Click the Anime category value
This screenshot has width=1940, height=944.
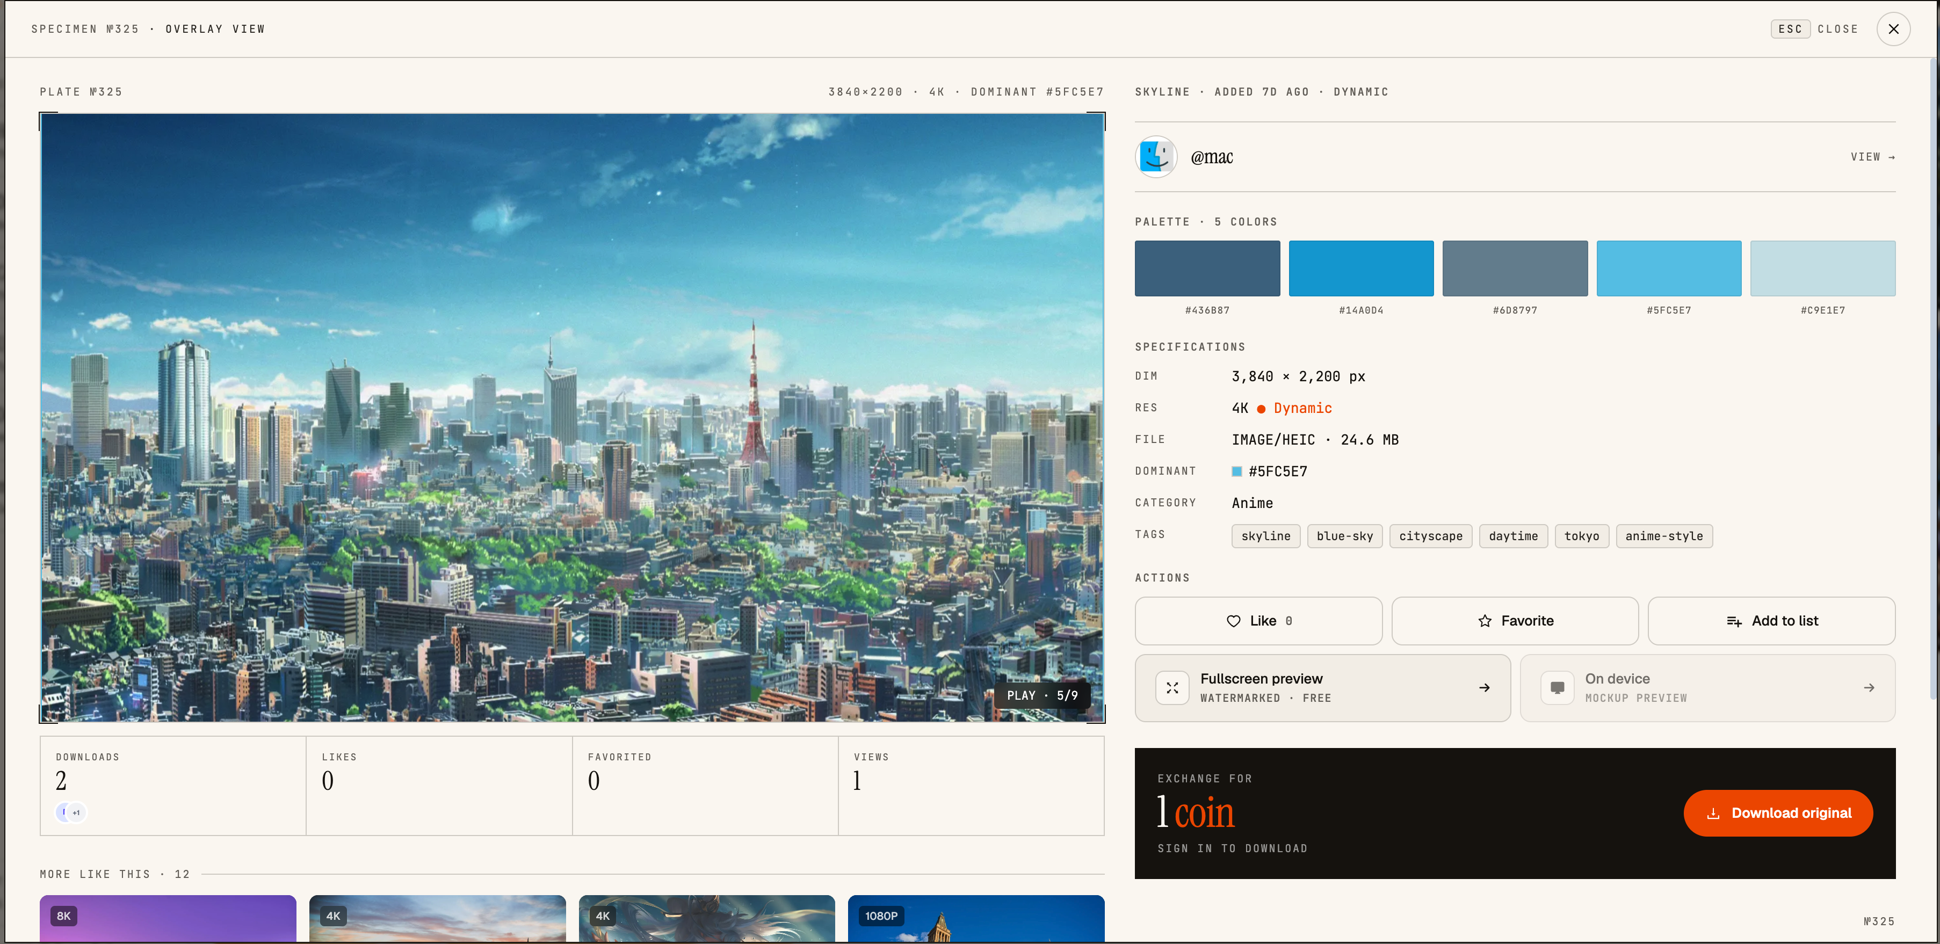tap(1253, 503)
